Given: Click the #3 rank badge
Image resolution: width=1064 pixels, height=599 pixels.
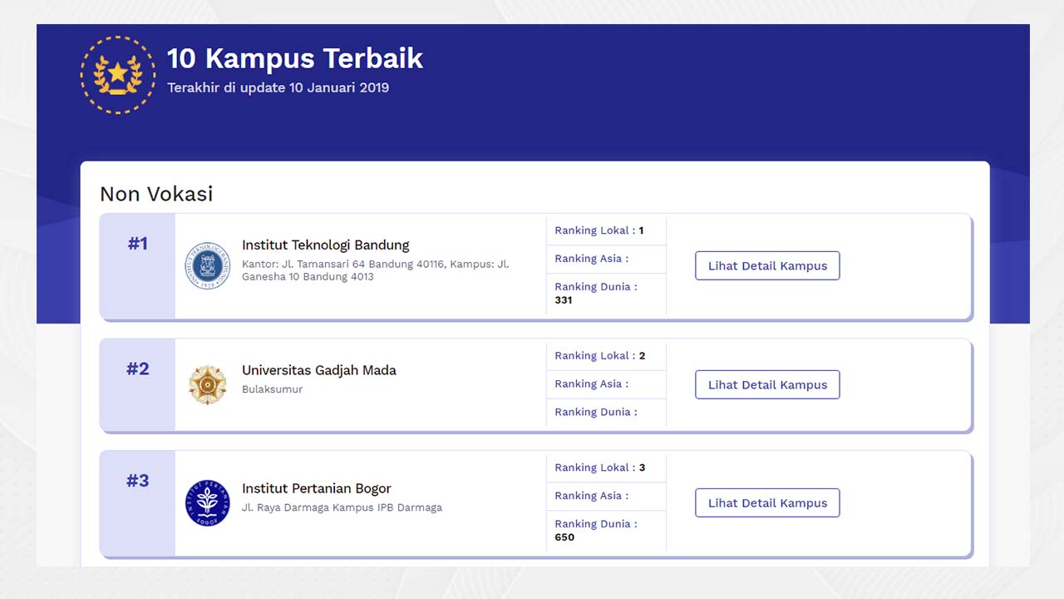Looking at the screenshot, I should (x=137, y=502).
